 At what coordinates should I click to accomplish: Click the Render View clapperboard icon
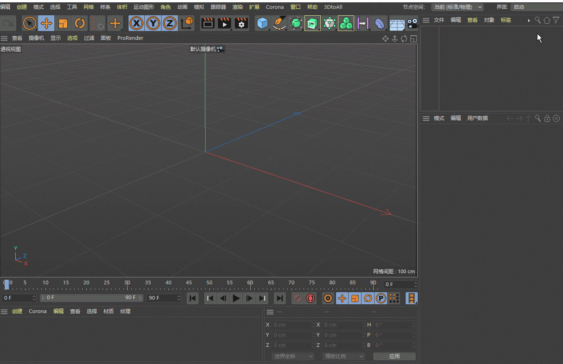208,23
